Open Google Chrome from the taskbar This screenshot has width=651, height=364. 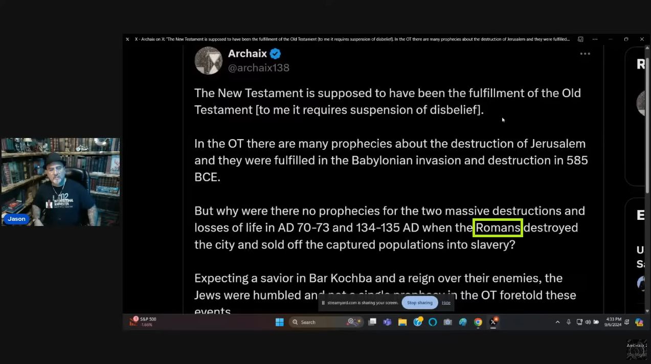(478, 322)
